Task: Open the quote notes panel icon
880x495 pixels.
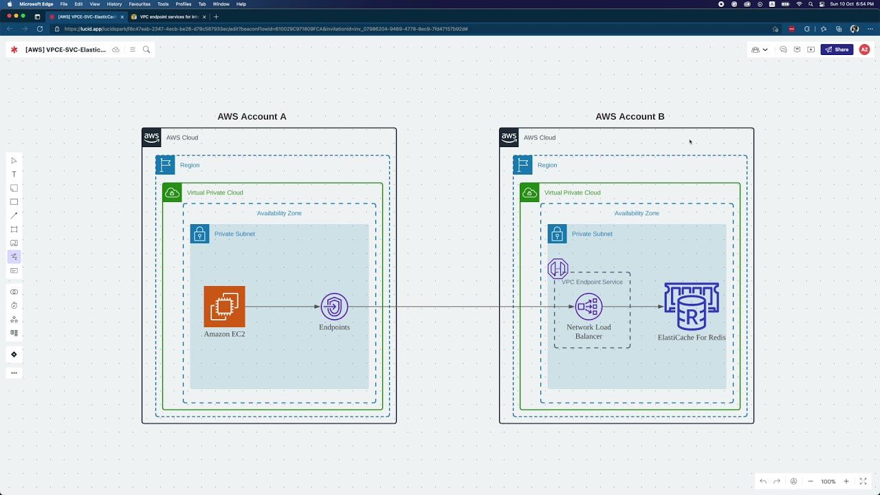Action: pos(797,49)
